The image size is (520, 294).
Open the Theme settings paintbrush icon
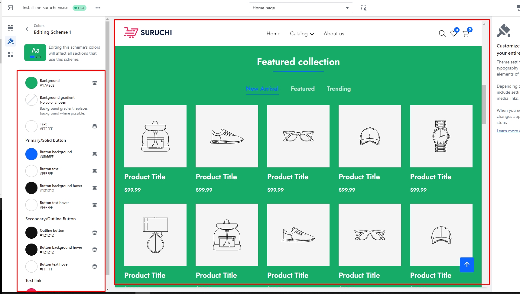pos(11,41)
